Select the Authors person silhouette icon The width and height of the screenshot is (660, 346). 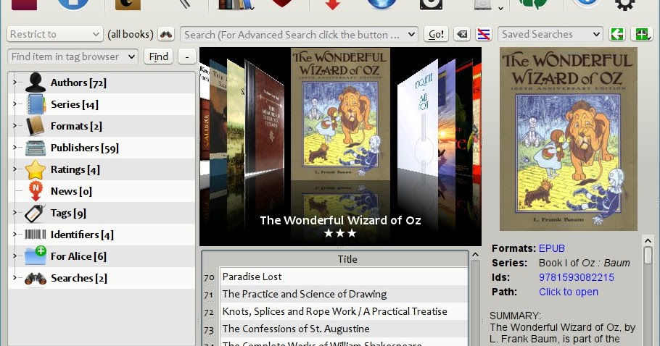click(36, 83)
